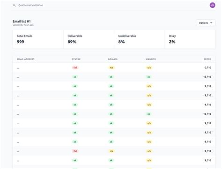Click second row's green ok mailbox badge

[149, 77]
